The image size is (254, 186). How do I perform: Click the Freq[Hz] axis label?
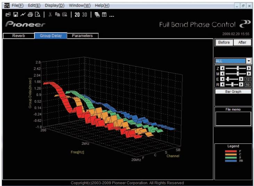pos(77,152)
